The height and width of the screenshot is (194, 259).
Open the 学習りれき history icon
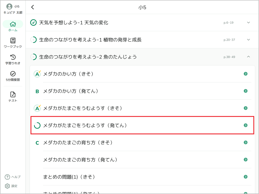(x=13, y=57)
